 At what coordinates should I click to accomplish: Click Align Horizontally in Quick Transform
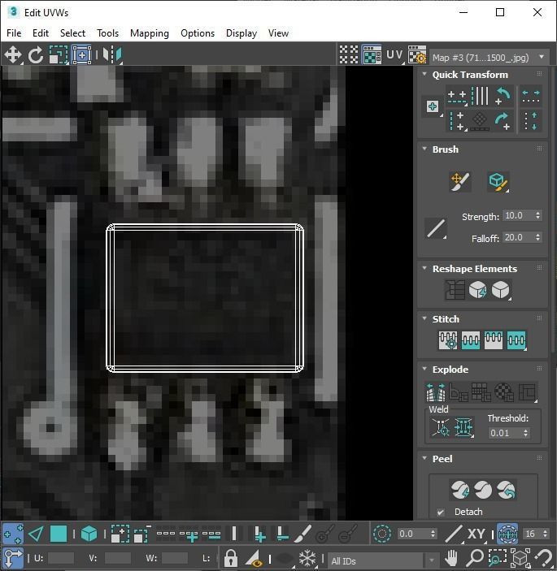click(x=457, y=97)
